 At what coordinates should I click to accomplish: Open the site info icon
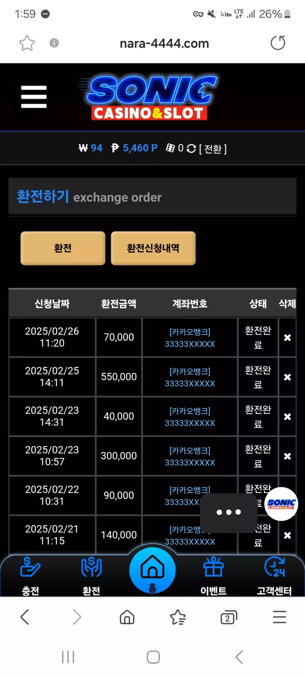pos(54,43)
